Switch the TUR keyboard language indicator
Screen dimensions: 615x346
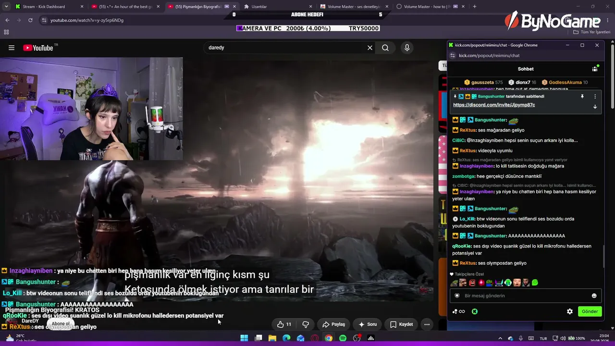click(x=543, y=338)
